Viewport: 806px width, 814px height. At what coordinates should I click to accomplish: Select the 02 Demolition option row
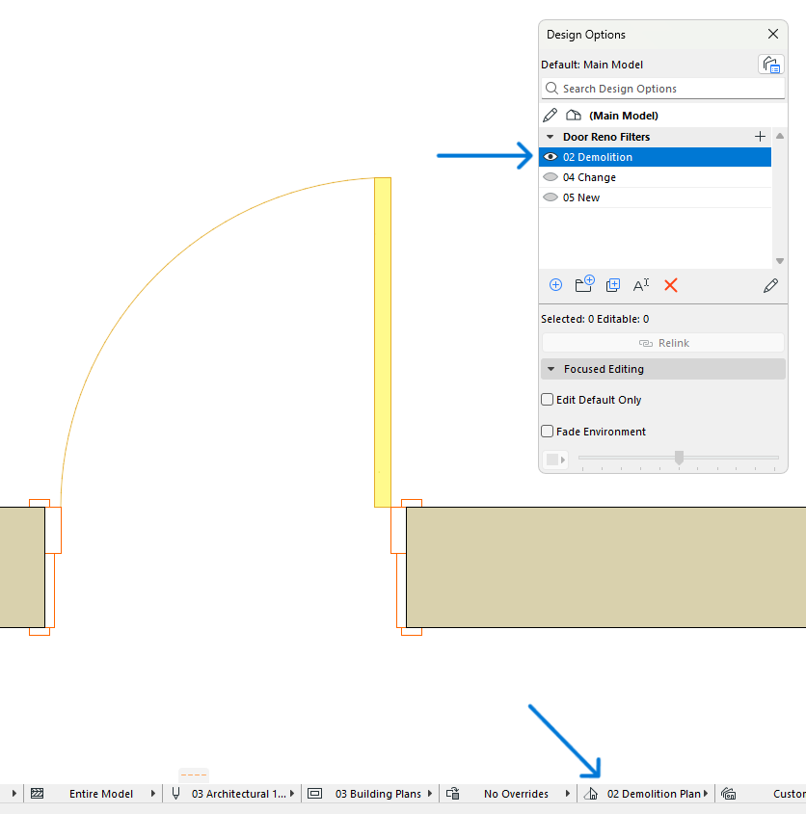tap(655, 157)
